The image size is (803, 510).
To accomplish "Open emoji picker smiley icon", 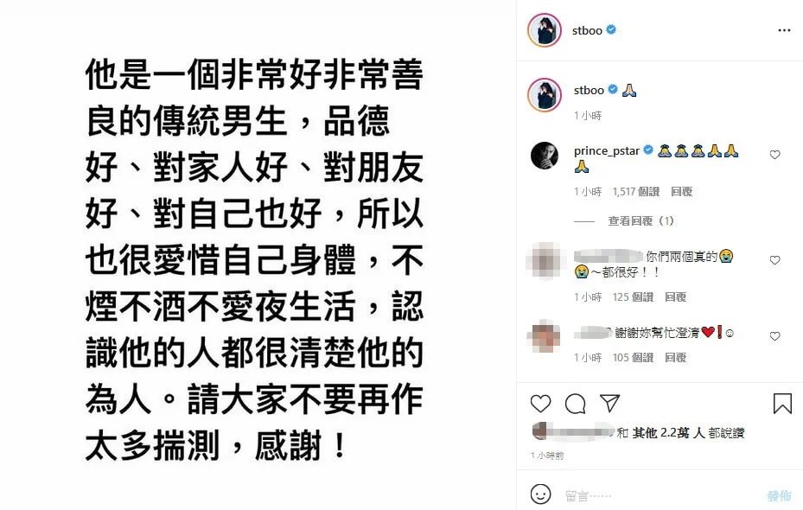I will click(x=540, y=494).
